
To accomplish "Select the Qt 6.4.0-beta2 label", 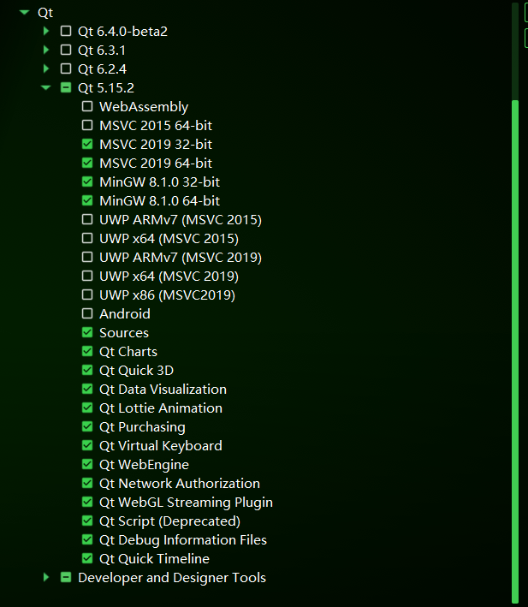I will click(x=122, y=32).
